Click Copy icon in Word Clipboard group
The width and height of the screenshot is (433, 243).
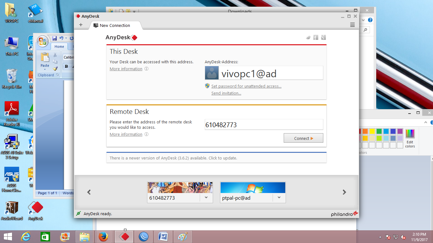click(55, 62)
